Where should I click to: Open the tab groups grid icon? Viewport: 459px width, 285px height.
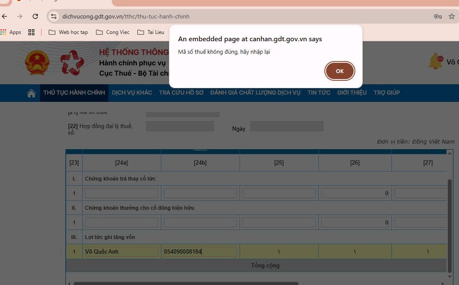click(x=31, y=32)
